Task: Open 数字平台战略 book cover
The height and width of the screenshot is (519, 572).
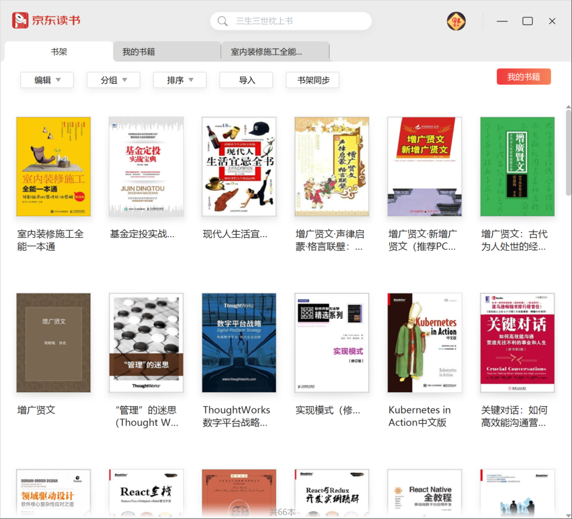Action: tap(239, 343)
